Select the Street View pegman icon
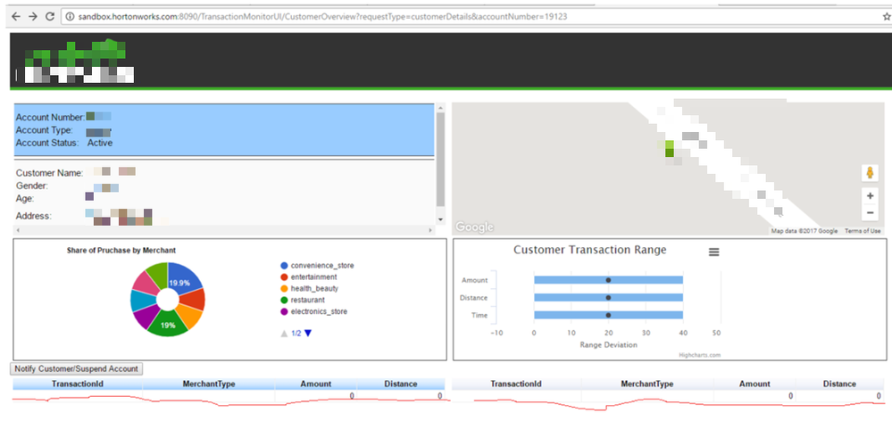Screen dimensions: 892x421 (869, 172)
